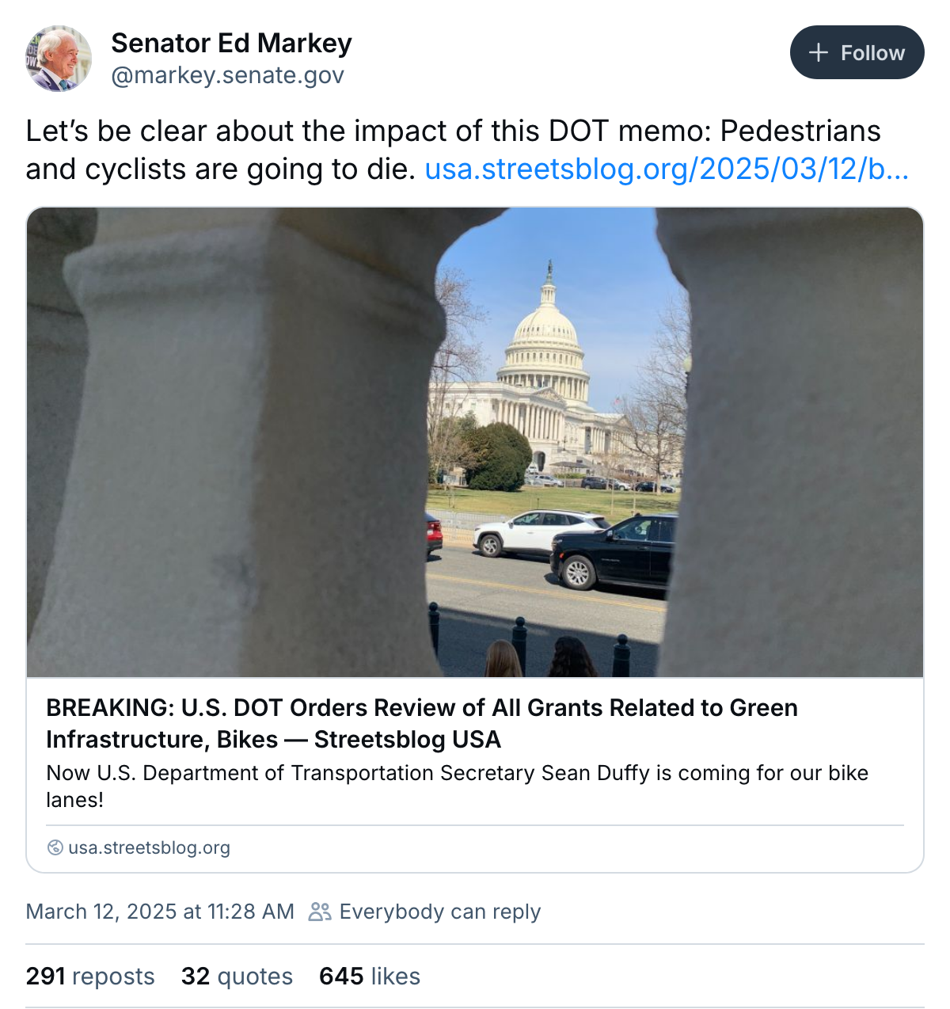Click the people icon beside Everybody can reply
The image size is (950, 1009).
[x=320, y=912]
